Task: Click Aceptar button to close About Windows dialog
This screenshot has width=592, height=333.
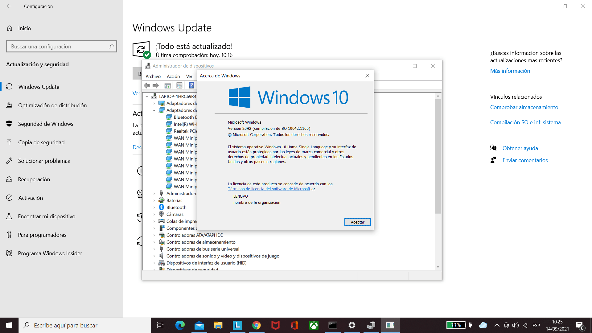Action: 357,222
